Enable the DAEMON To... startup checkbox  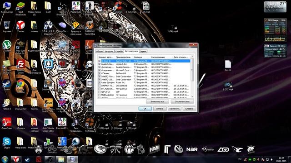[x=100, y=86]
